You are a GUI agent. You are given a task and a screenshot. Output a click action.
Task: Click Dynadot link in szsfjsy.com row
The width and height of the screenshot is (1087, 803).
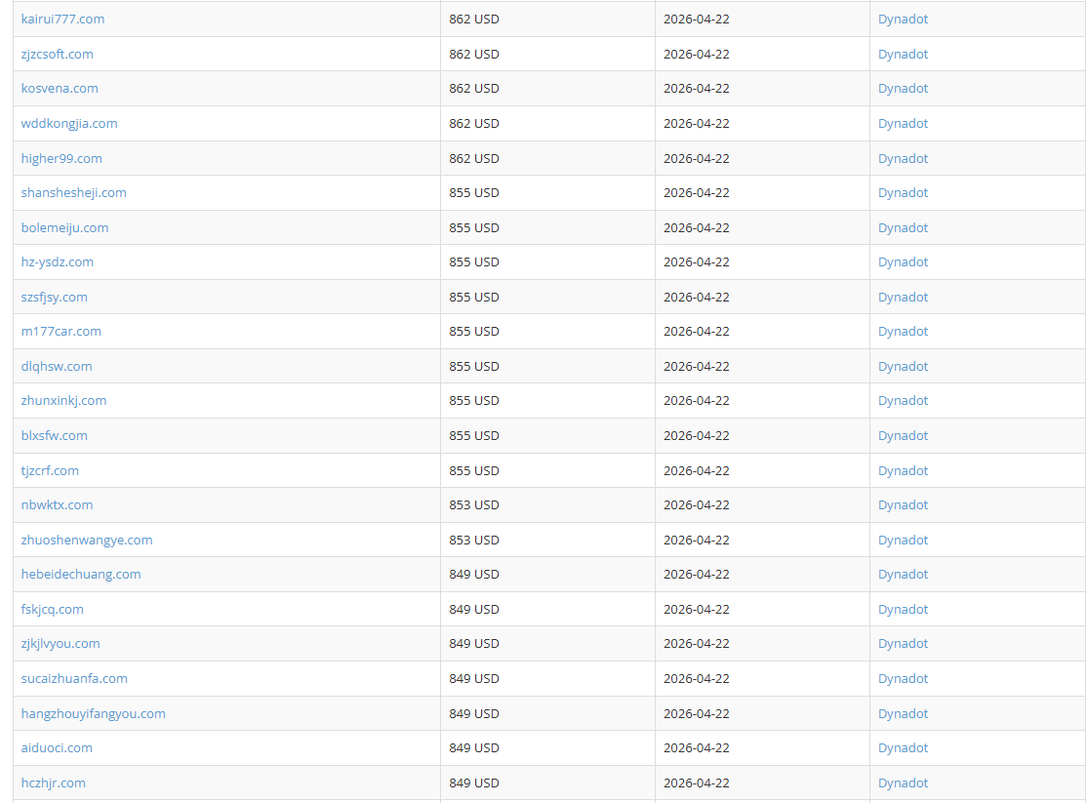pos(903,298)
